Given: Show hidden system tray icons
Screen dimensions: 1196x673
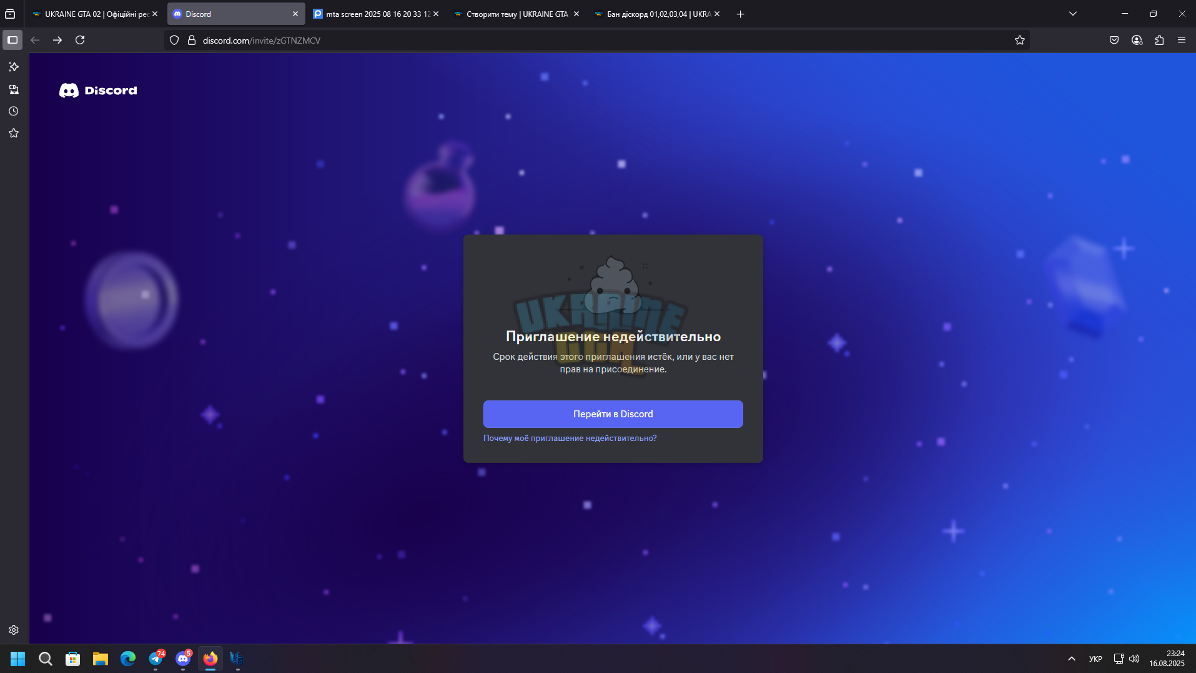Looking at the screenshot, I should [x=1072, y=659].
